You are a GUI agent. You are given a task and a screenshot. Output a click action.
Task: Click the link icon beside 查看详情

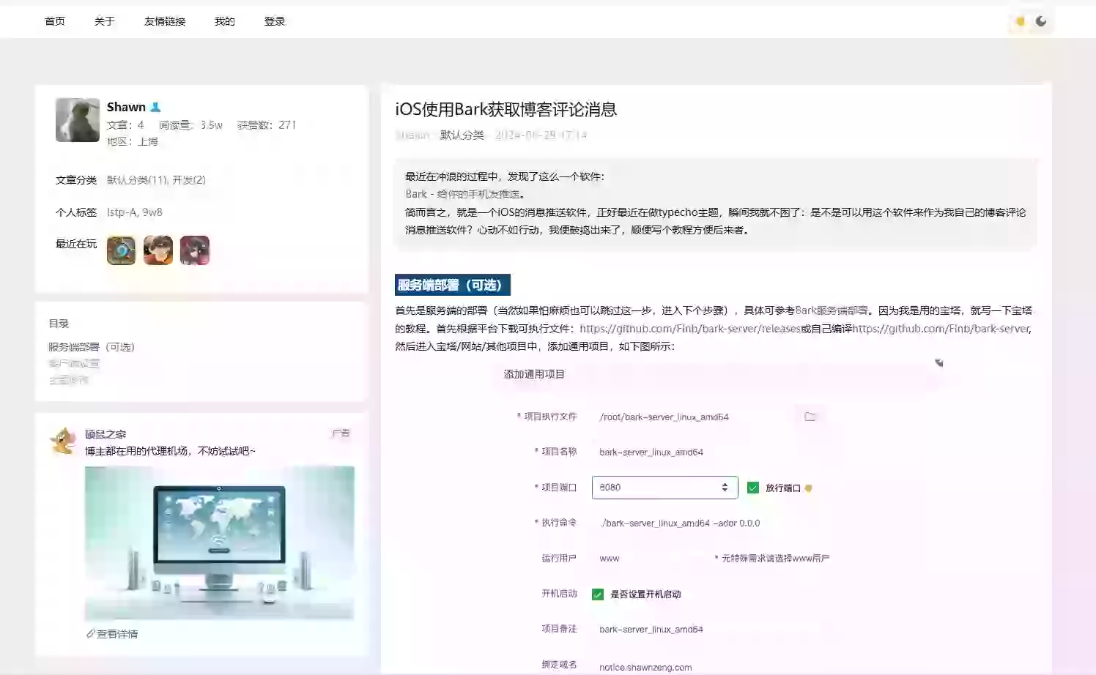click(90, 633)
